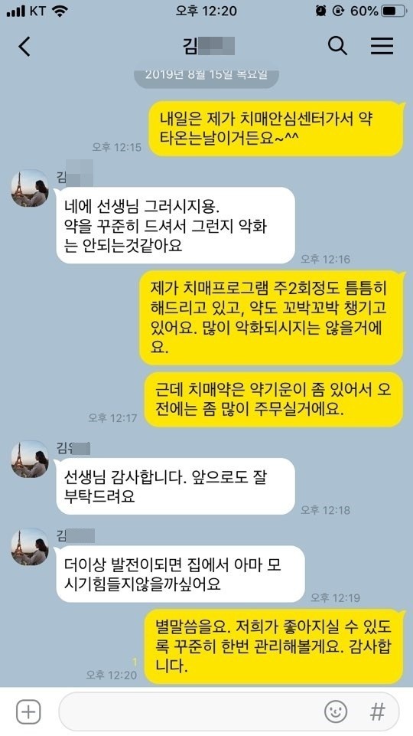Open the hamburger chat menu

tap(382, 45)
